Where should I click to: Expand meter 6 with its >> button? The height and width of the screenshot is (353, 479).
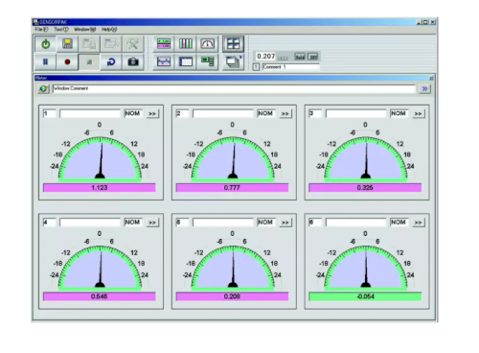418,223
